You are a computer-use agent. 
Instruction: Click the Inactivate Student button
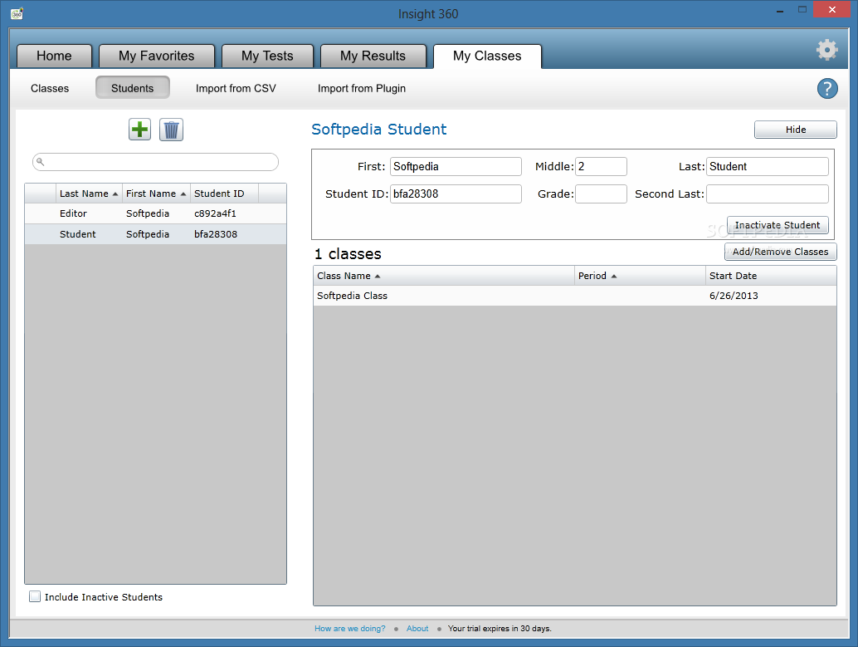tap(777, 225)
